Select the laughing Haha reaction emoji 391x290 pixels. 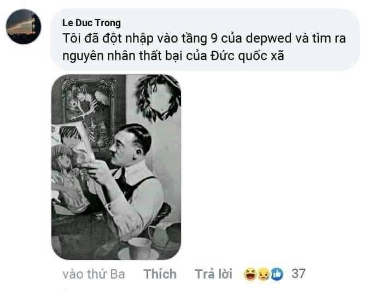click(x=250, y=274)
